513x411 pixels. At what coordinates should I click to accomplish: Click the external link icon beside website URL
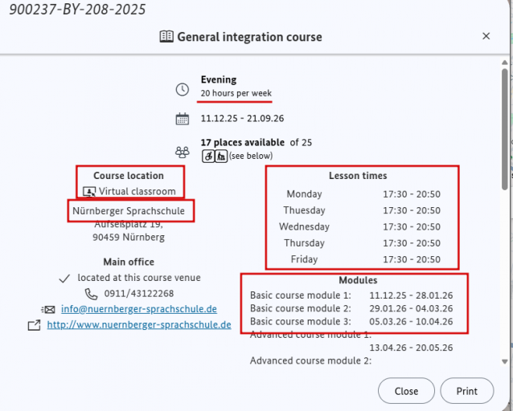click(35, 325)
